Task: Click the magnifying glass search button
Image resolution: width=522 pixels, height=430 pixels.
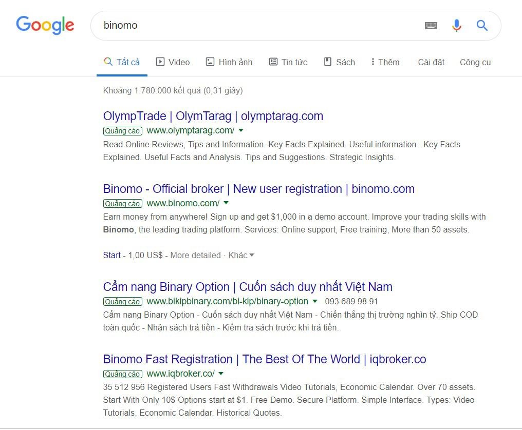Action: 482,26
